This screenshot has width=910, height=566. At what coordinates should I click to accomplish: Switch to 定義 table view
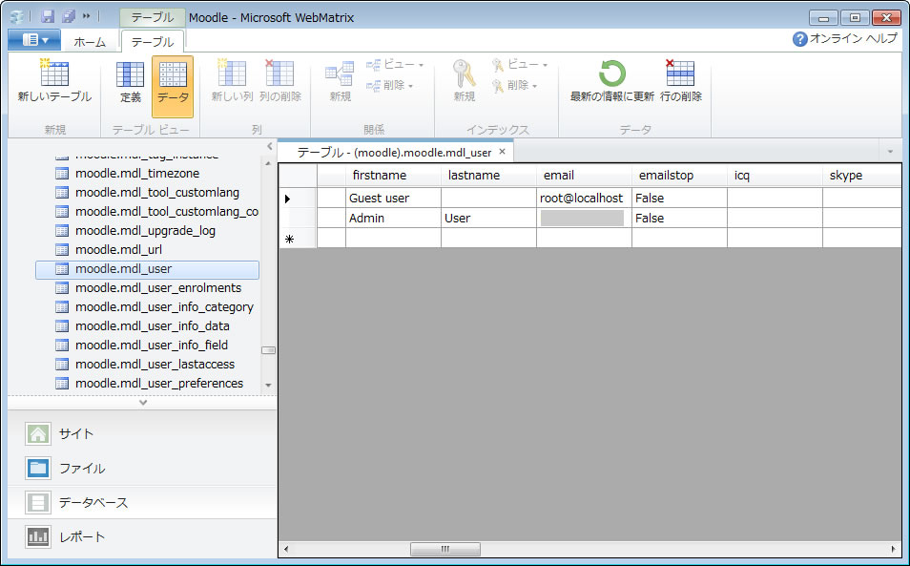tap(130, 74)
